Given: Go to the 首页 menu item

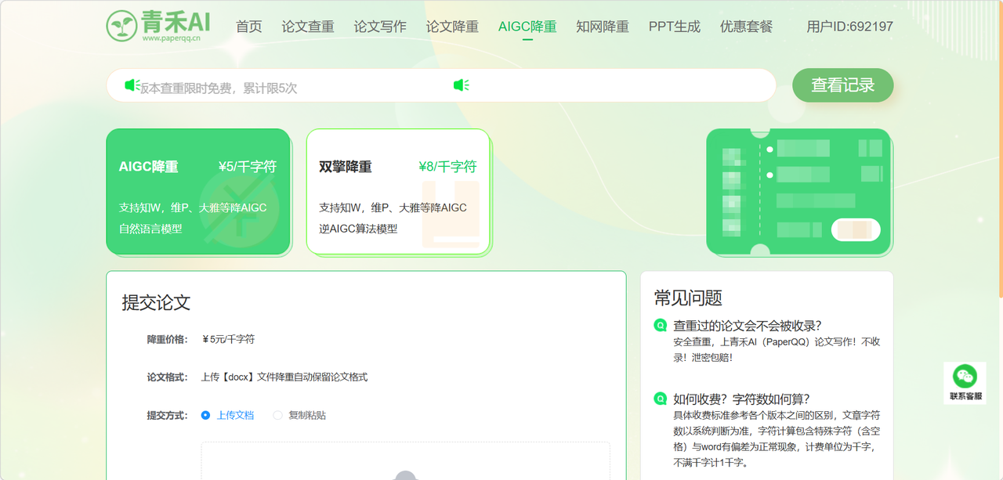Looking at the screenshot, I should pos(249,27).
